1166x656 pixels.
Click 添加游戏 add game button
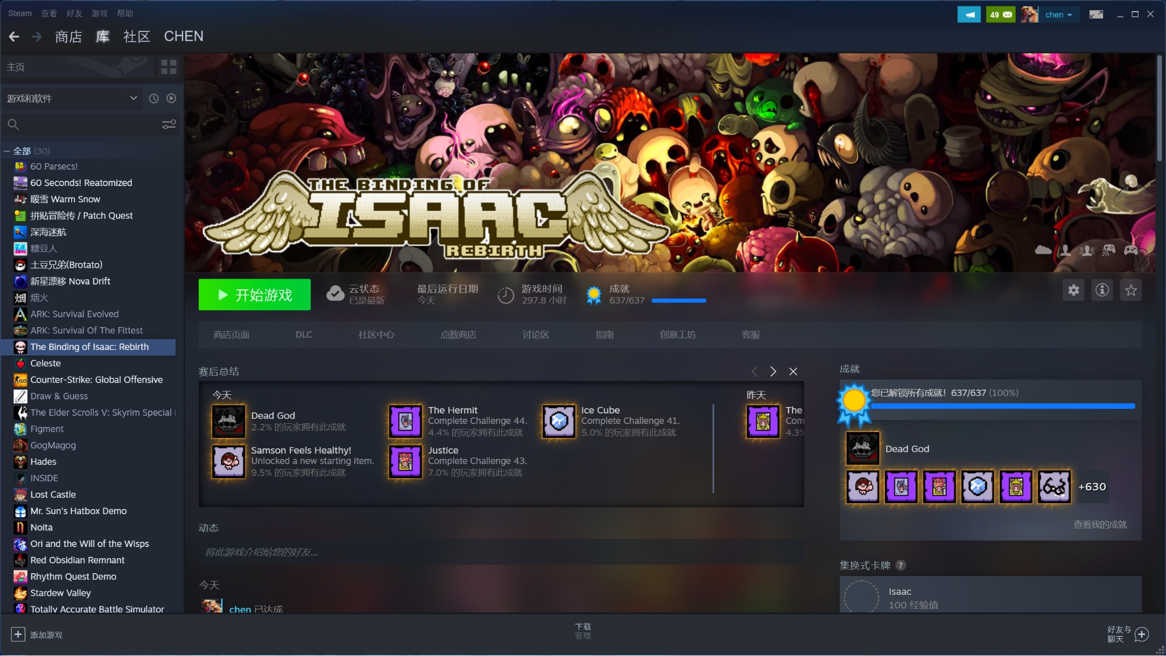[x=37, y=635]
